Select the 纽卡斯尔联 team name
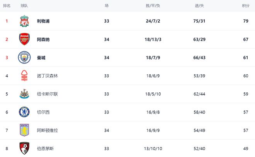255x157 pixels. pyautogui.click(x=48, y=94)
